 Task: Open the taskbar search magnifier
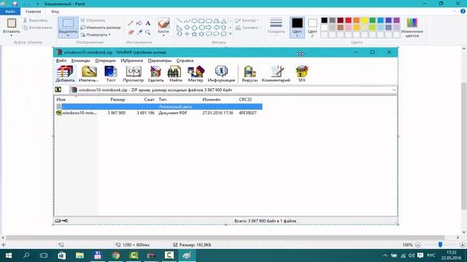click(x=26, y=255)
